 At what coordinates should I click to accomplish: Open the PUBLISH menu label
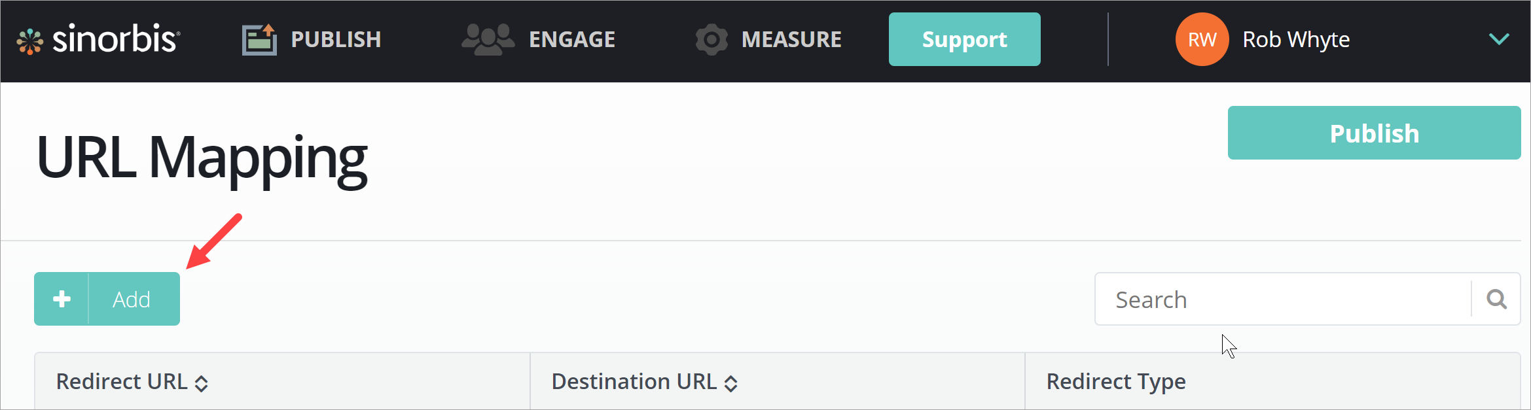336,40
